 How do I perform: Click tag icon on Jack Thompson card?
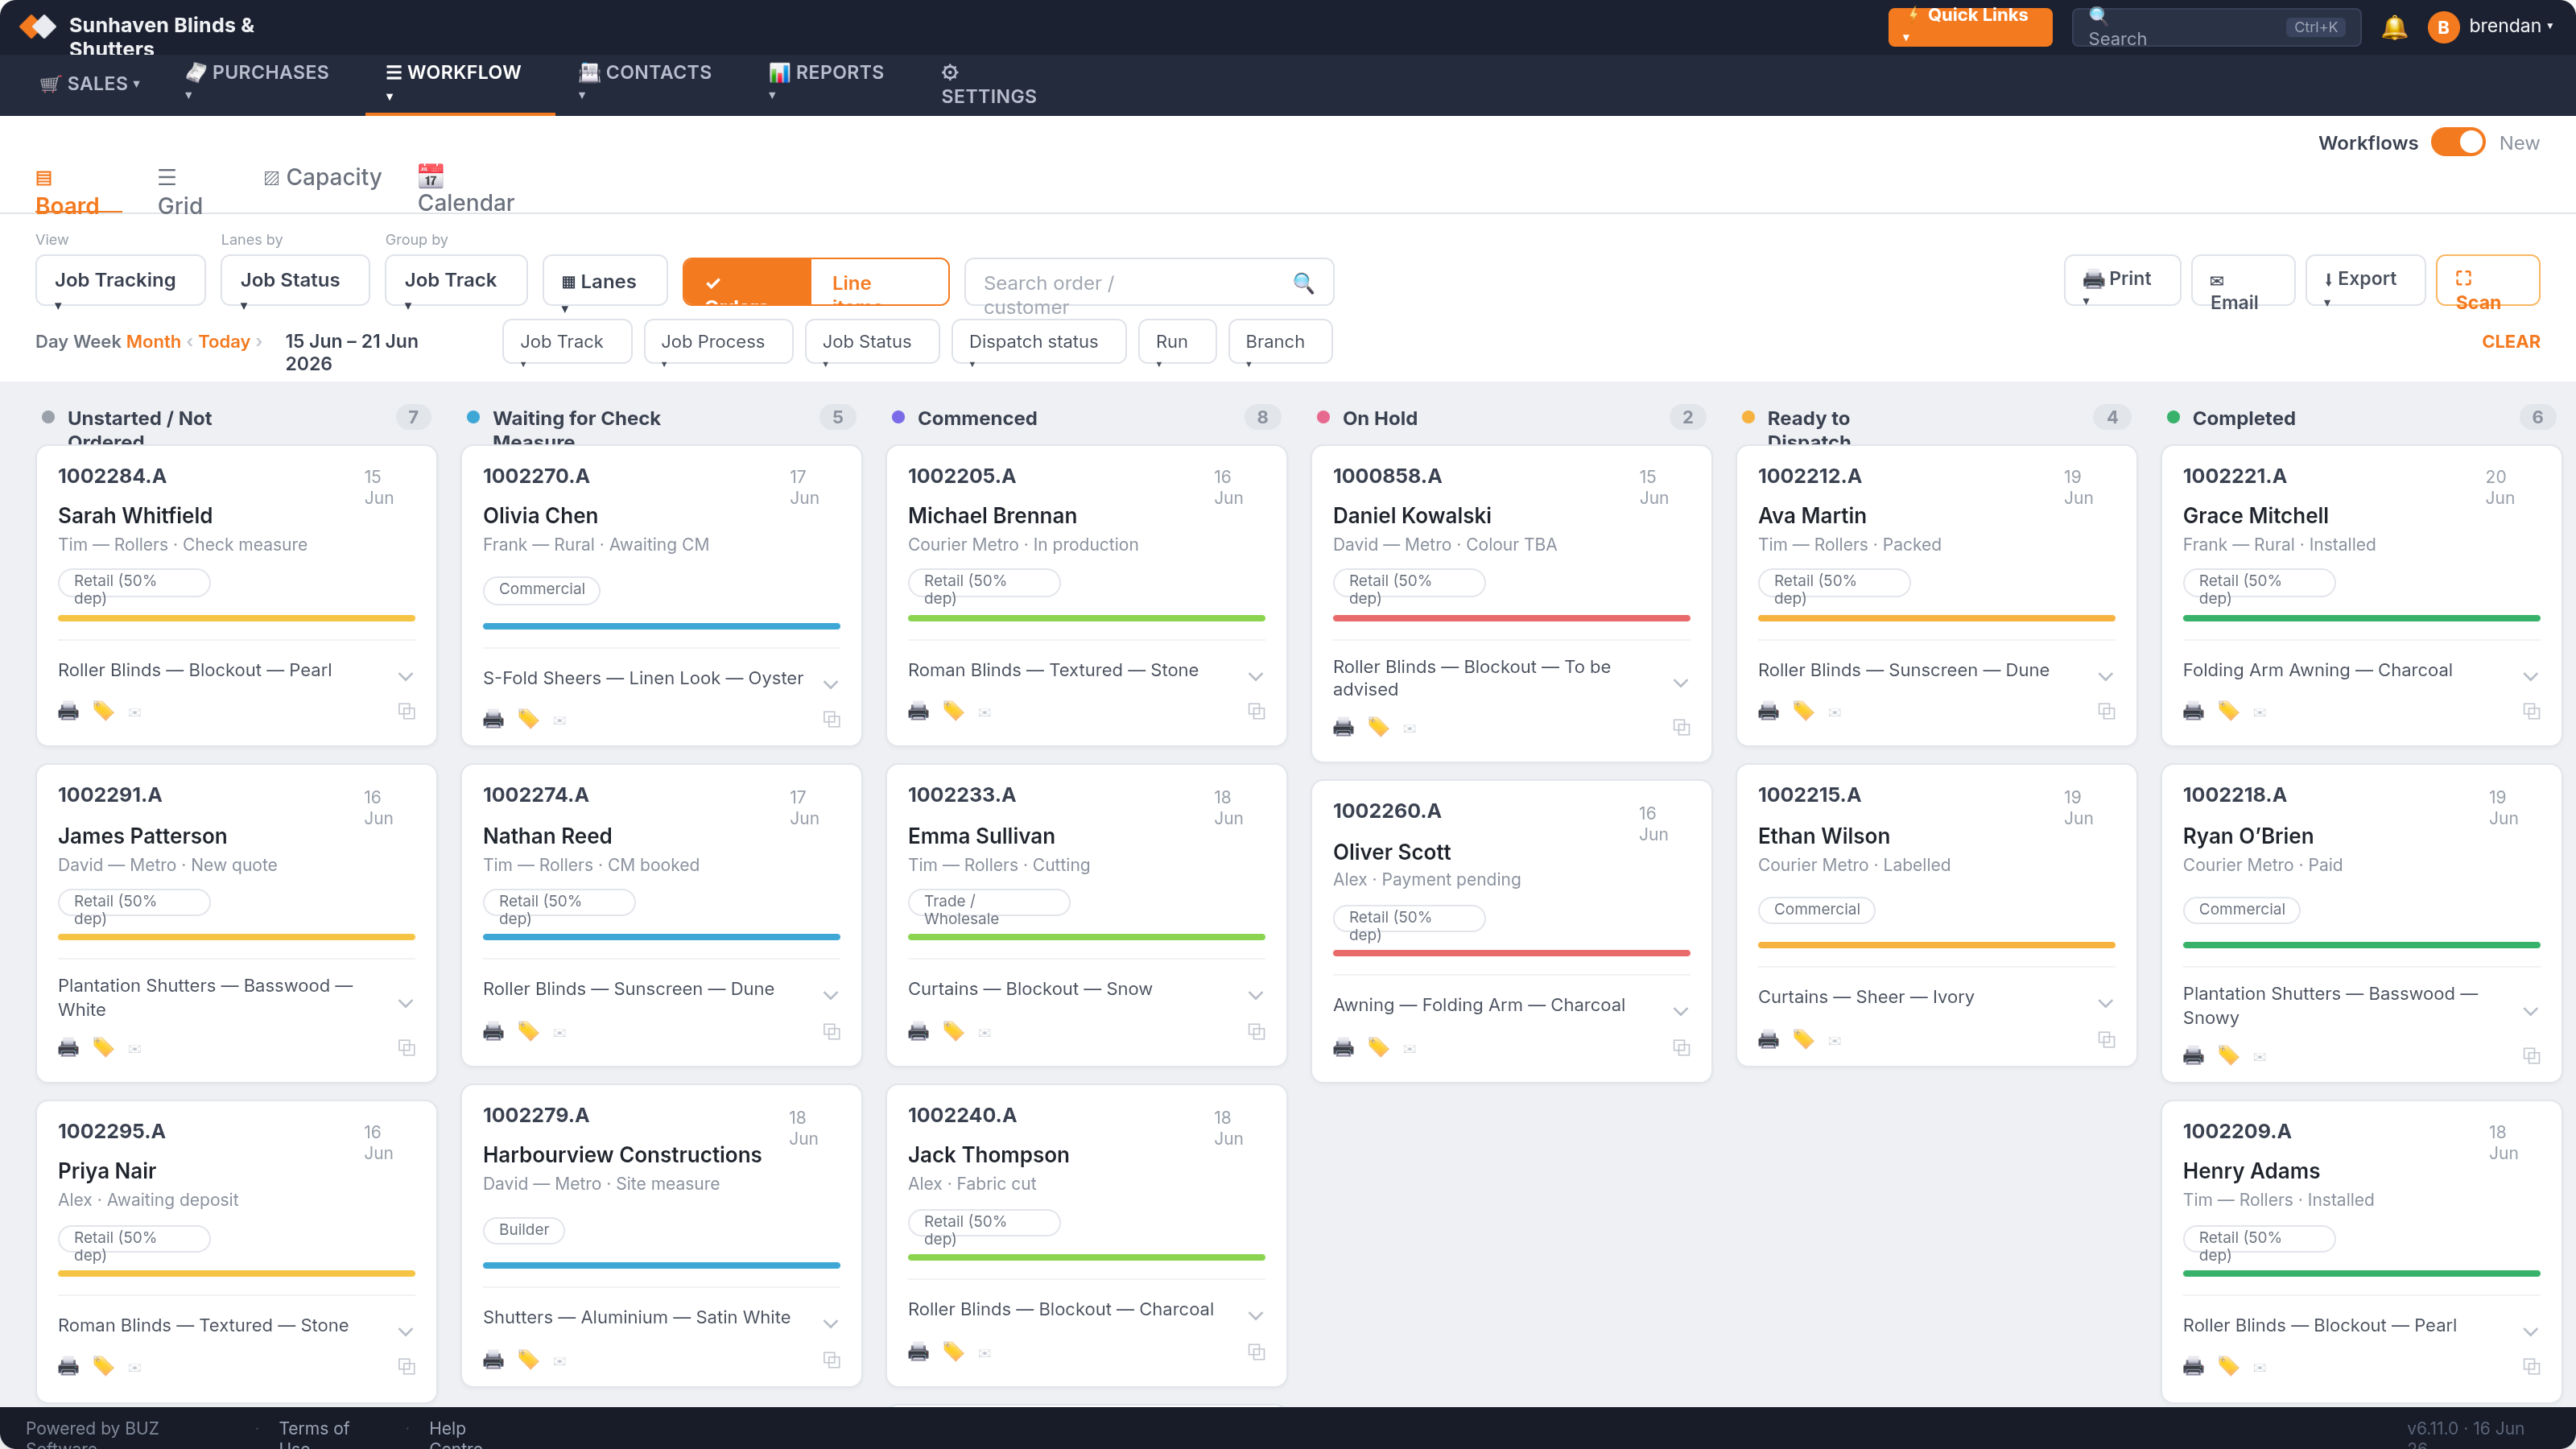tap(953, 1352)
